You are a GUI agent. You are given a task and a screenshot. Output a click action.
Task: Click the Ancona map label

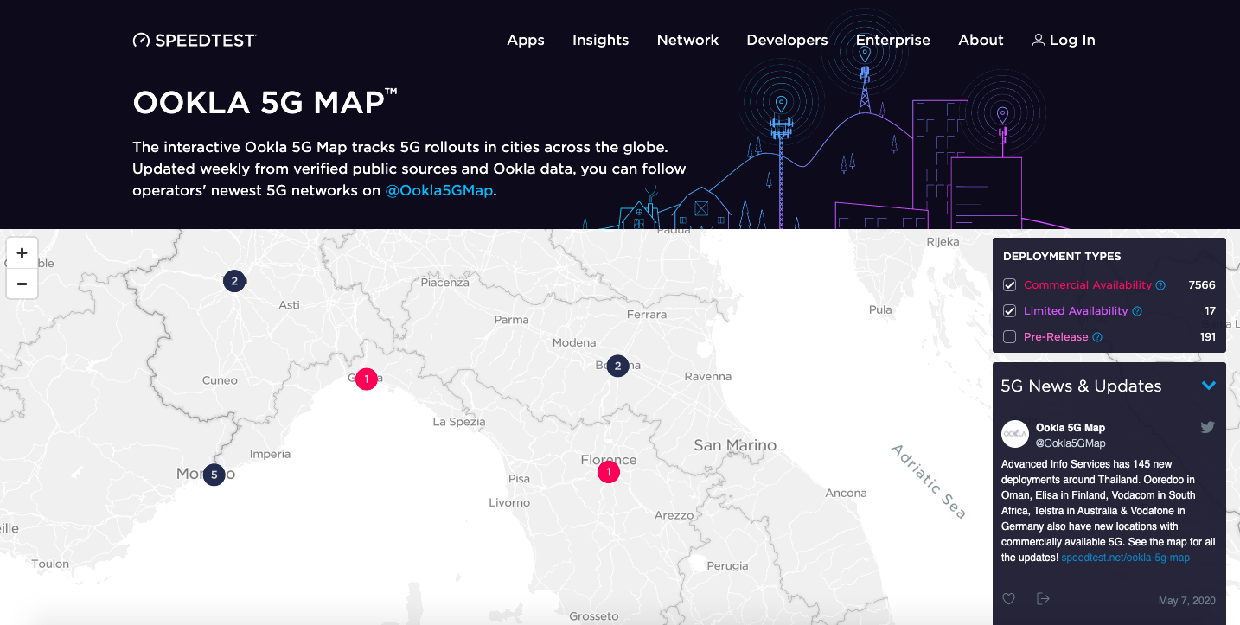click(846, 493)
